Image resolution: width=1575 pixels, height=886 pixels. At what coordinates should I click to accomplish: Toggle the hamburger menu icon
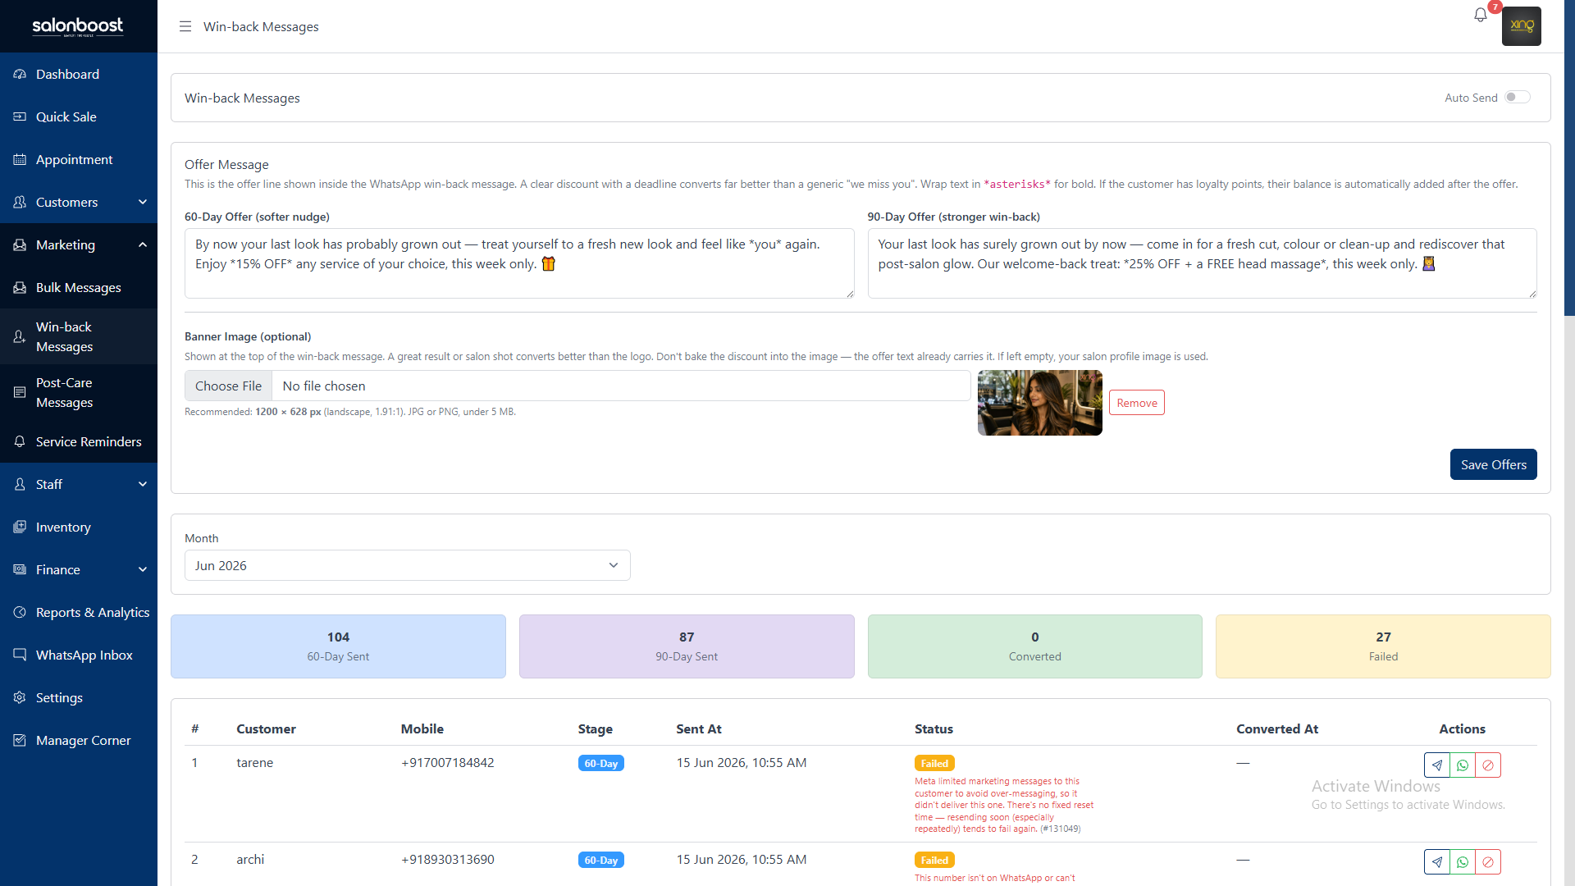coord(185,26)
